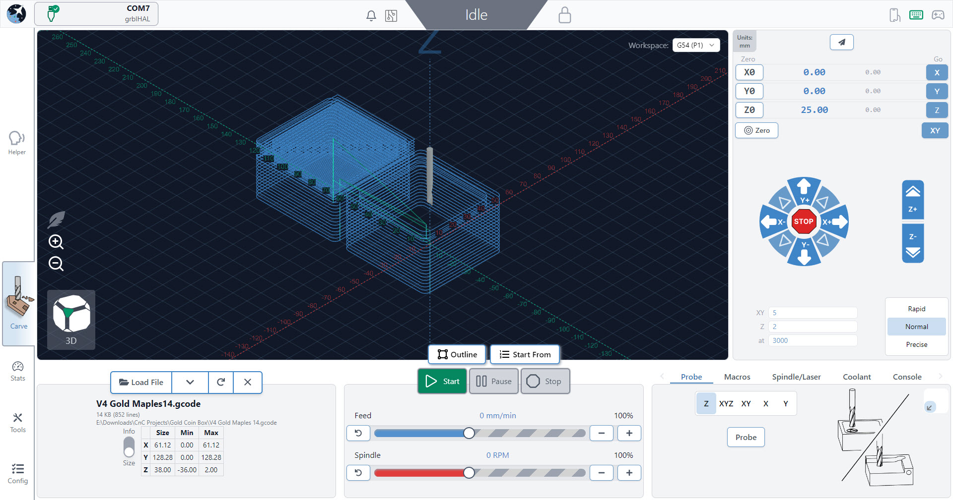Zoom out of the visualizer

(x=56, y=264)
